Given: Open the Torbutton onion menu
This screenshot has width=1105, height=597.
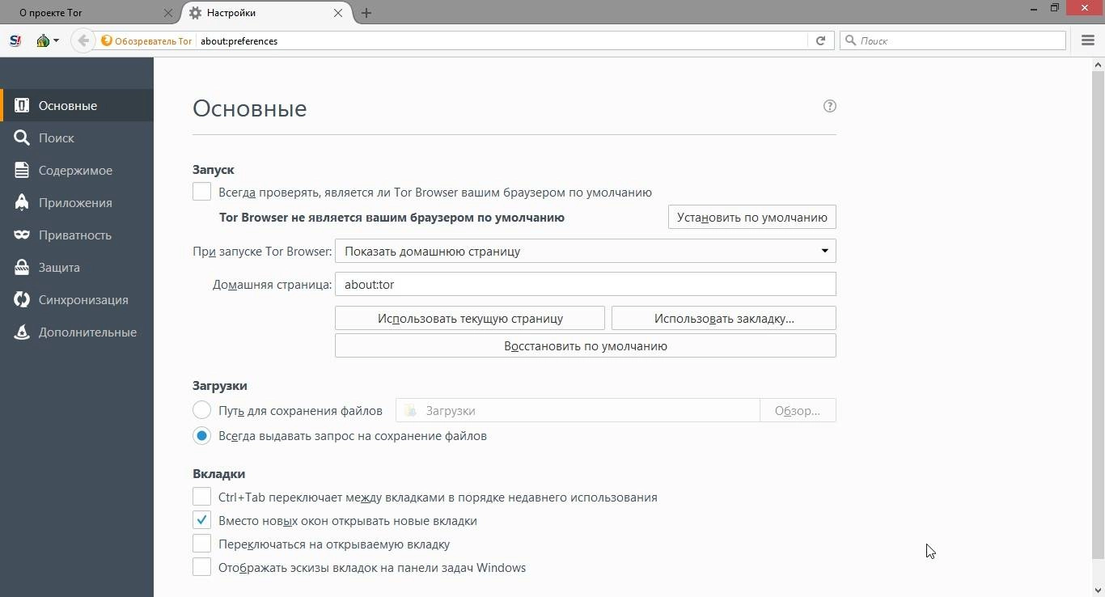Looking at the screenshot, I should tap(47, 40).
